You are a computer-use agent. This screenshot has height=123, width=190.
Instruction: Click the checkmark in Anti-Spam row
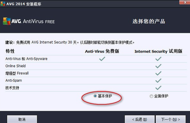(158, 81)
